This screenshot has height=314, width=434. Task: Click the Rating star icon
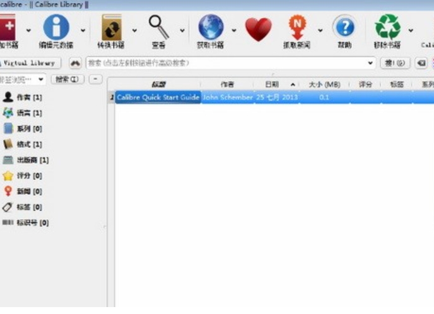[x=8, y=176]
